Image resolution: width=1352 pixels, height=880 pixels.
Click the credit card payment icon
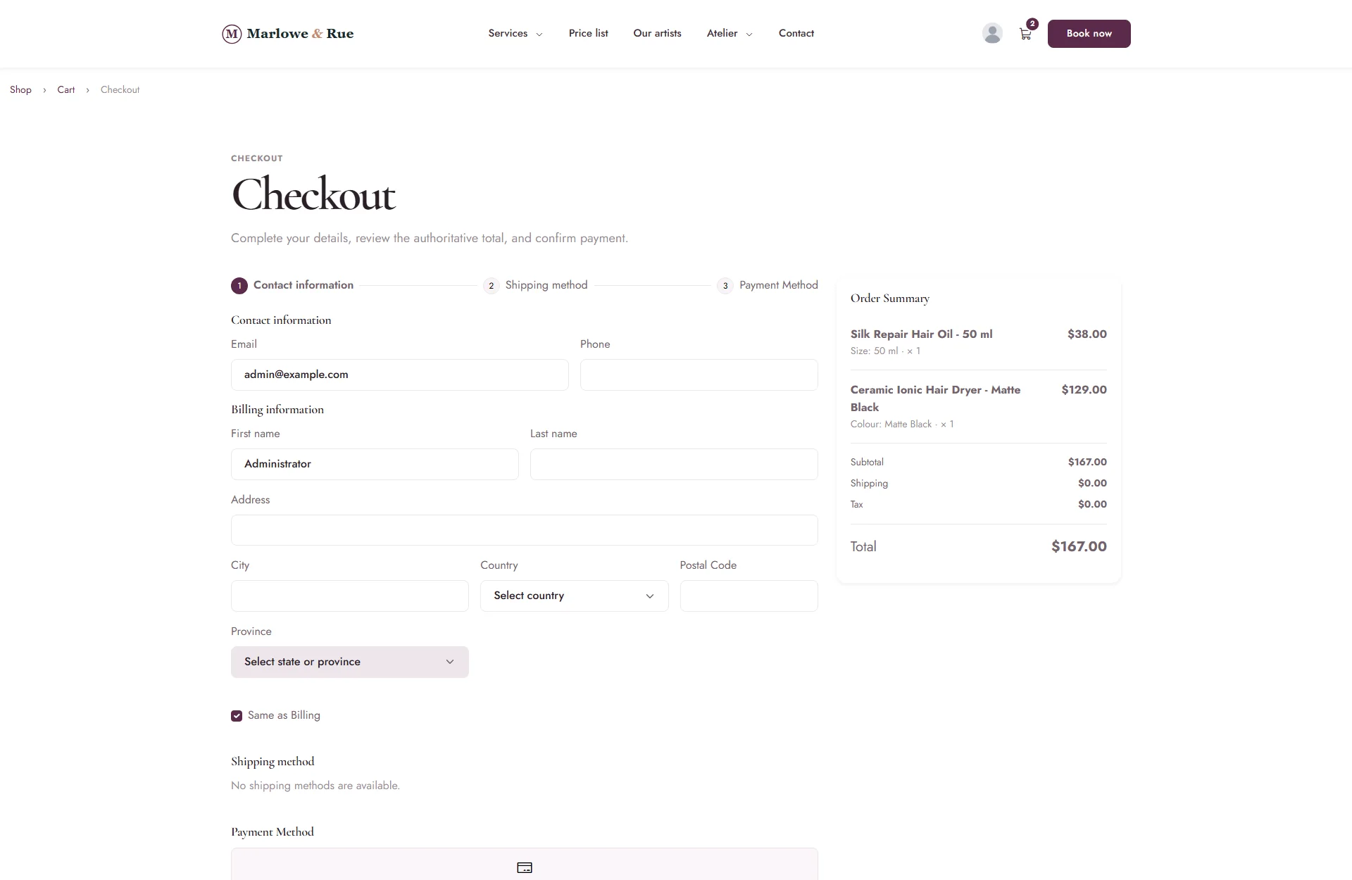click(525, 867)
